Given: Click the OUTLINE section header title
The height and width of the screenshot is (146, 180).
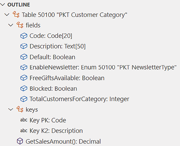Looking at the screenshot, I should 19,5.
